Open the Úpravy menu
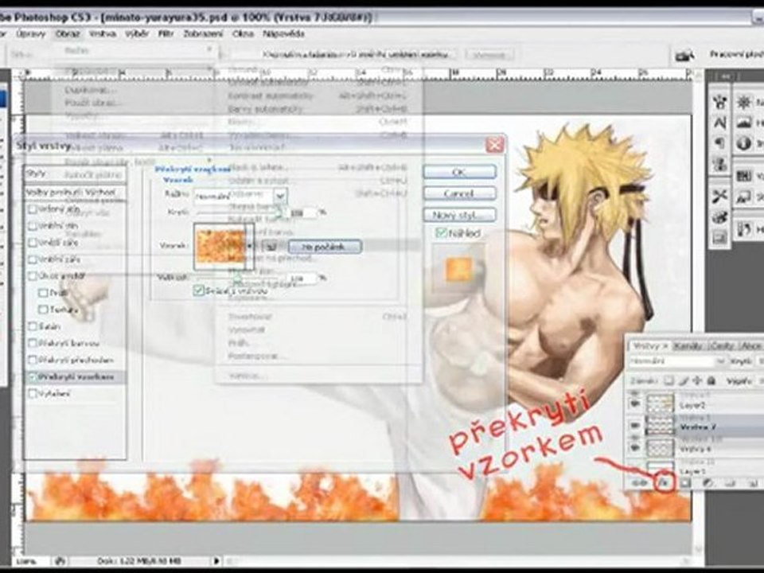Screen dimensions: 764x573 [x=31, y=33]
